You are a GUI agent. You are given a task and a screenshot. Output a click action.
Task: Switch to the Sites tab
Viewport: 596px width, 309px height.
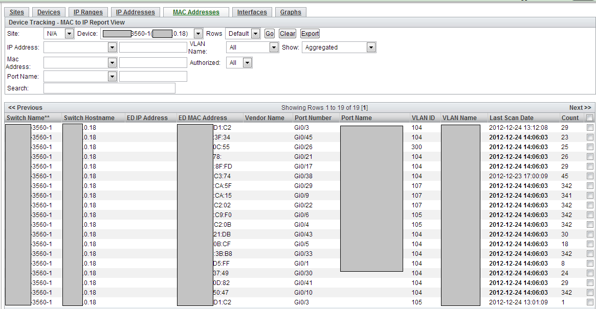coord(17,12)
